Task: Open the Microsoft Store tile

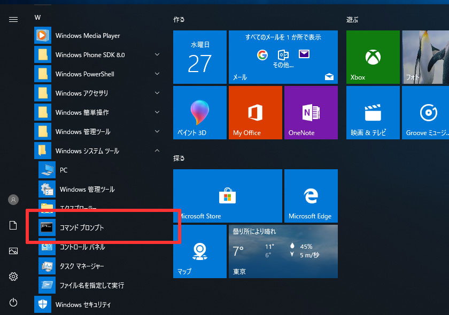Action: click(228, 196)
